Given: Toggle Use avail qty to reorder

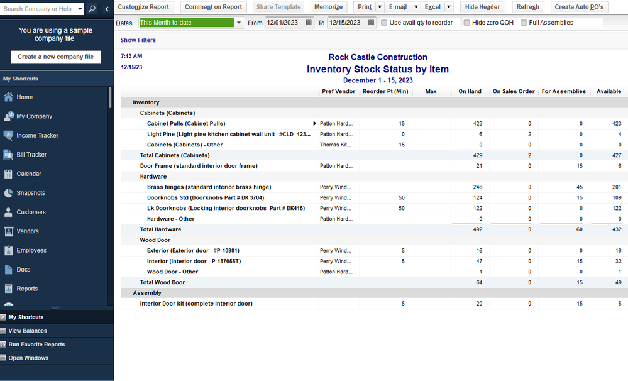Looking at the screenshot, I should click(384, 23).
